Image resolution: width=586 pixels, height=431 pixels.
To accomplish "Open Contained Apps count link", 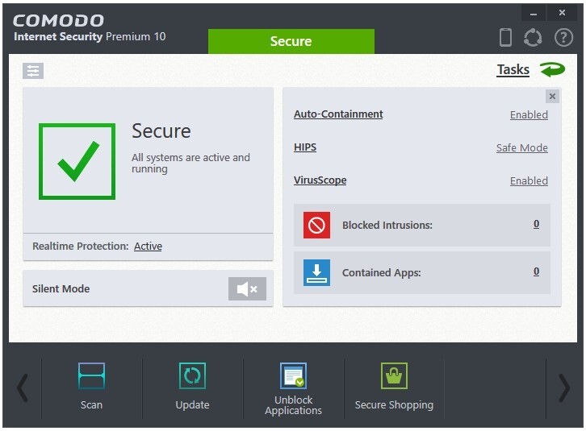I will coord(536,271).
